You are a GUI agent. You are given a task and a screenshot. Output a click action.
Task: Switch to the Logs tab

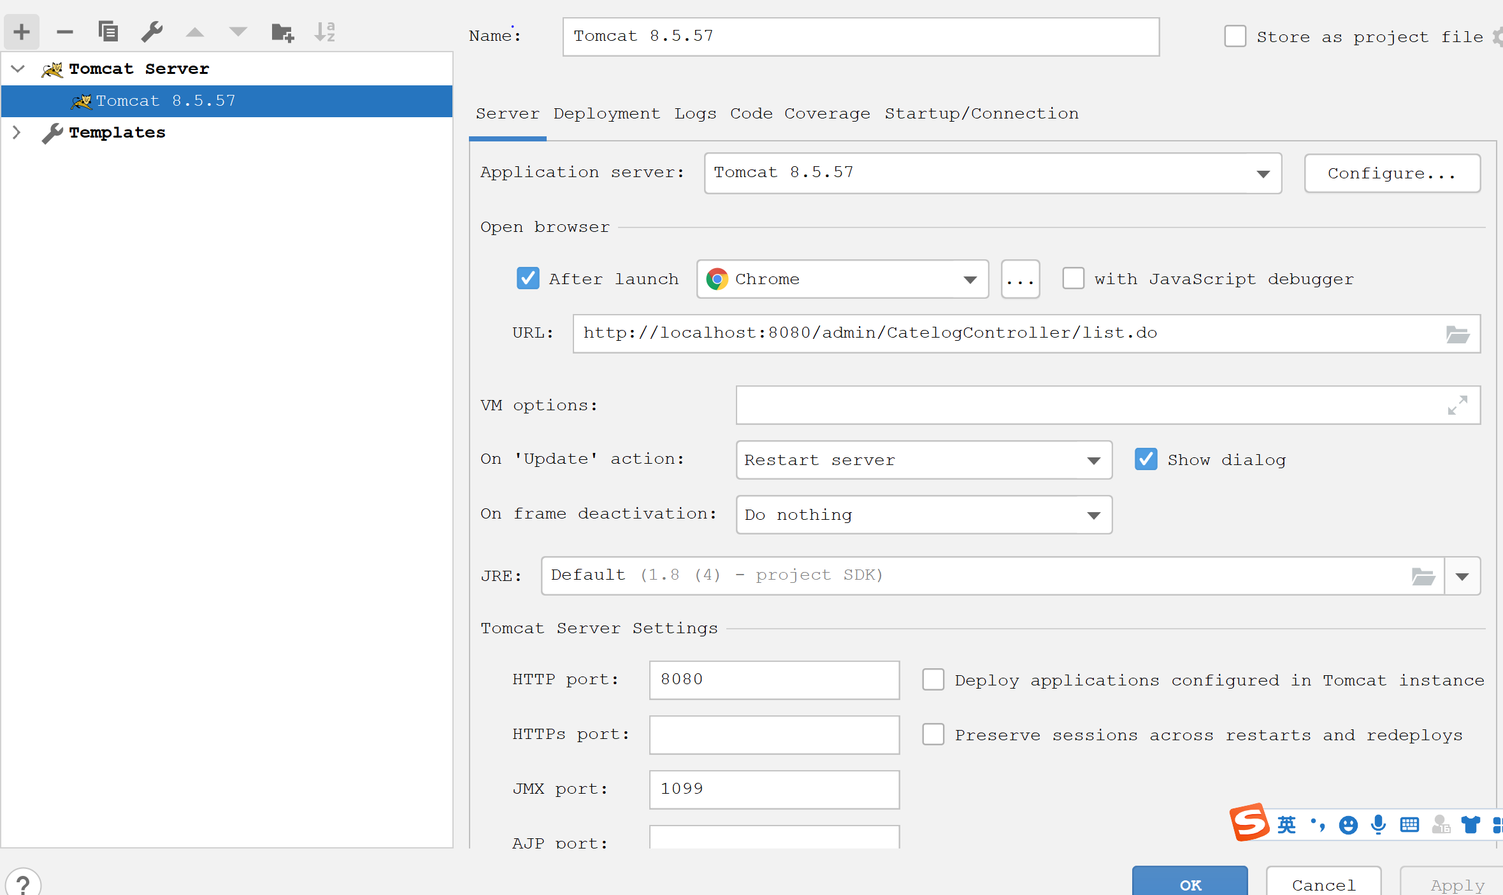pyautogui.click(x=695, y=114)
